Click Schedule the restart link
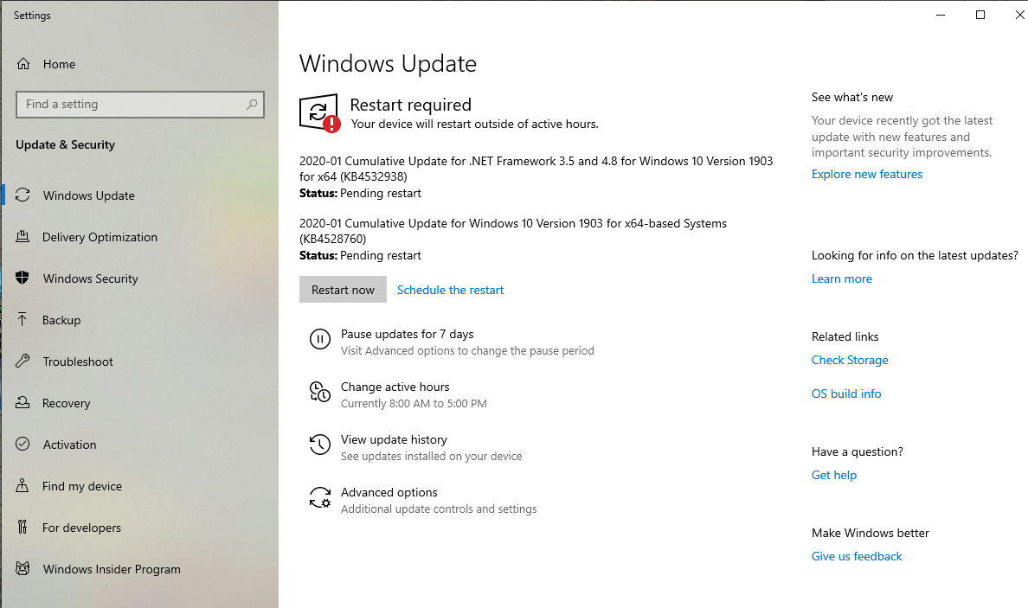 [x=450, y=290]
